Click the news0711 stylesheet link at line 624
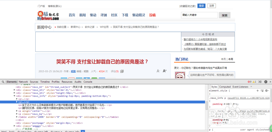 click(x=248, y=98)
